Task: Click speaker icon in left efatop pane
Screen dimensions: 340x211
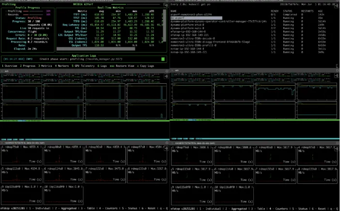Action: pos(166,148)
